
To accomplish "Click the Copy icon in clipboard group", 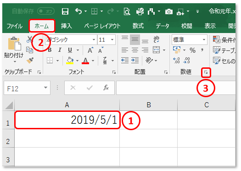I will [x=29, y=50].
